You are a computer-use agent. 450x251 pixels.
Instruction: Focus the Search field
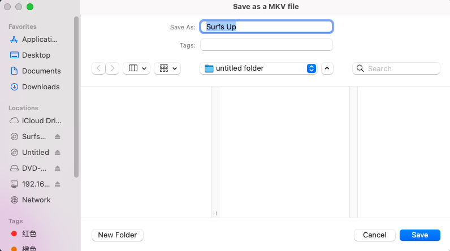[x=396, y=68]
